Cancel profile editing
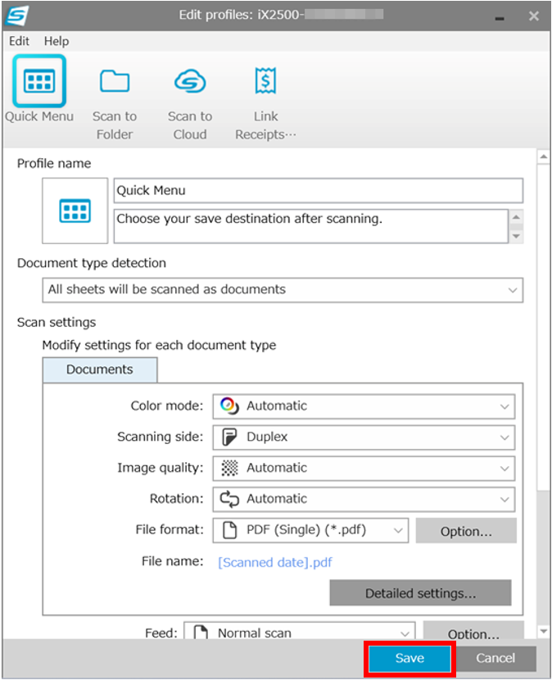The image size is (552, 680). point(495,659)
